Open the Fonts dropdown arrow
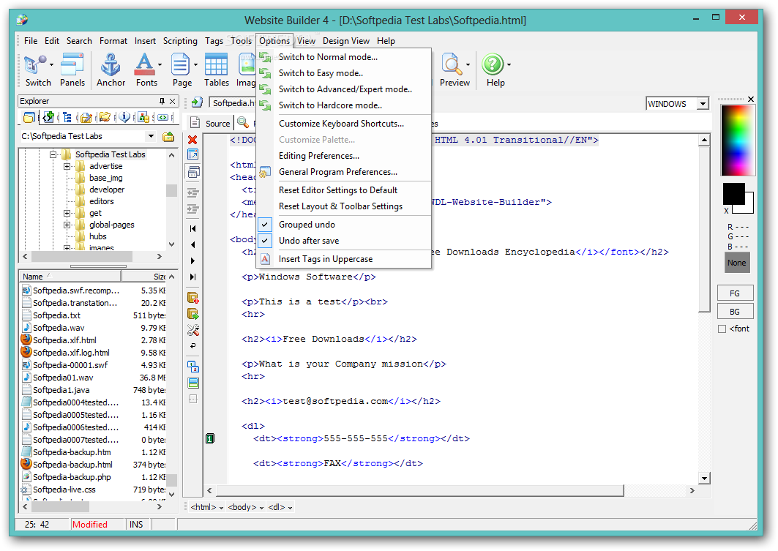The height and width of the screenshot is (551, 778). click(160, 64)
